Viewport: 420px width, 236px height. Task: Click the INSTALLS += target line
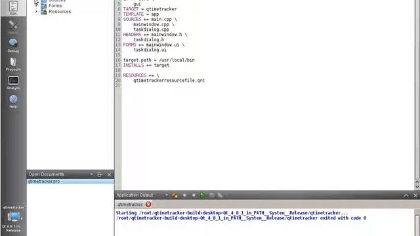146,65
